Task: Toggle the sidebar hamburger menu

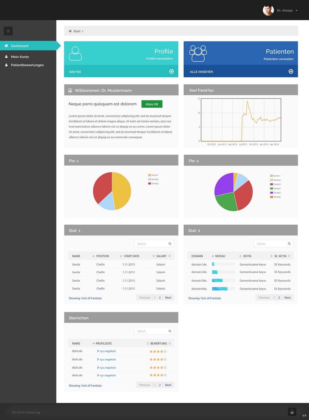Action: pyautogui.click(x=8, y=31)
